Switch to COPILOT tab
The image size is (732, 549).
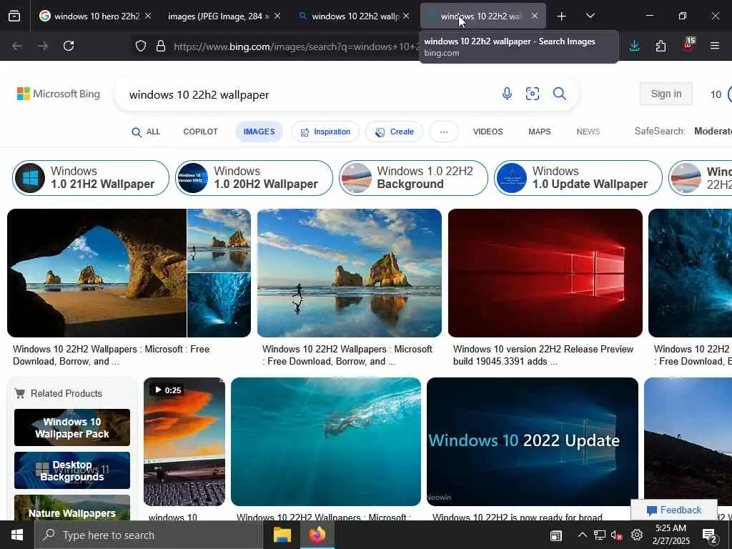pyautogui.click(x=200, y=132)
